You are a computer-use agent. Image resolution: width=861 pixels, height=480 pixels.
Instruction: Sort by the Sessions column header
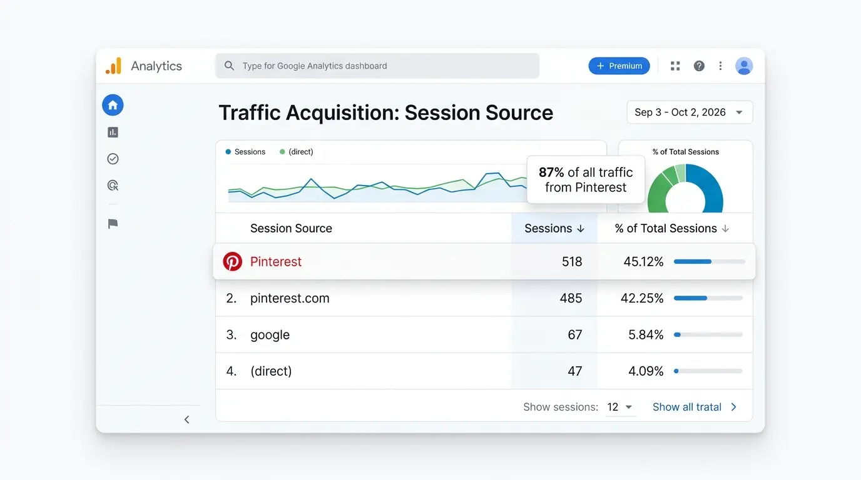(x=554, y=228)
